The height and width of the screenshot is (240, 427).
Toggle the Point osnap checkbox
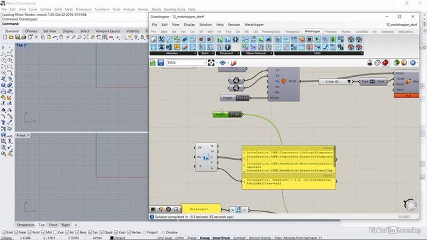(30, 233)
